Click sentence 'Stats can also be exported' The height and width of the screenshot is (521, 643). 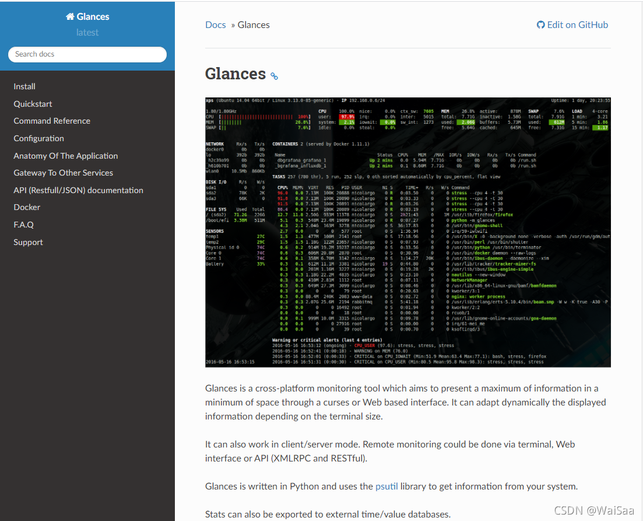pyautogui.click(x=328, y=514)
